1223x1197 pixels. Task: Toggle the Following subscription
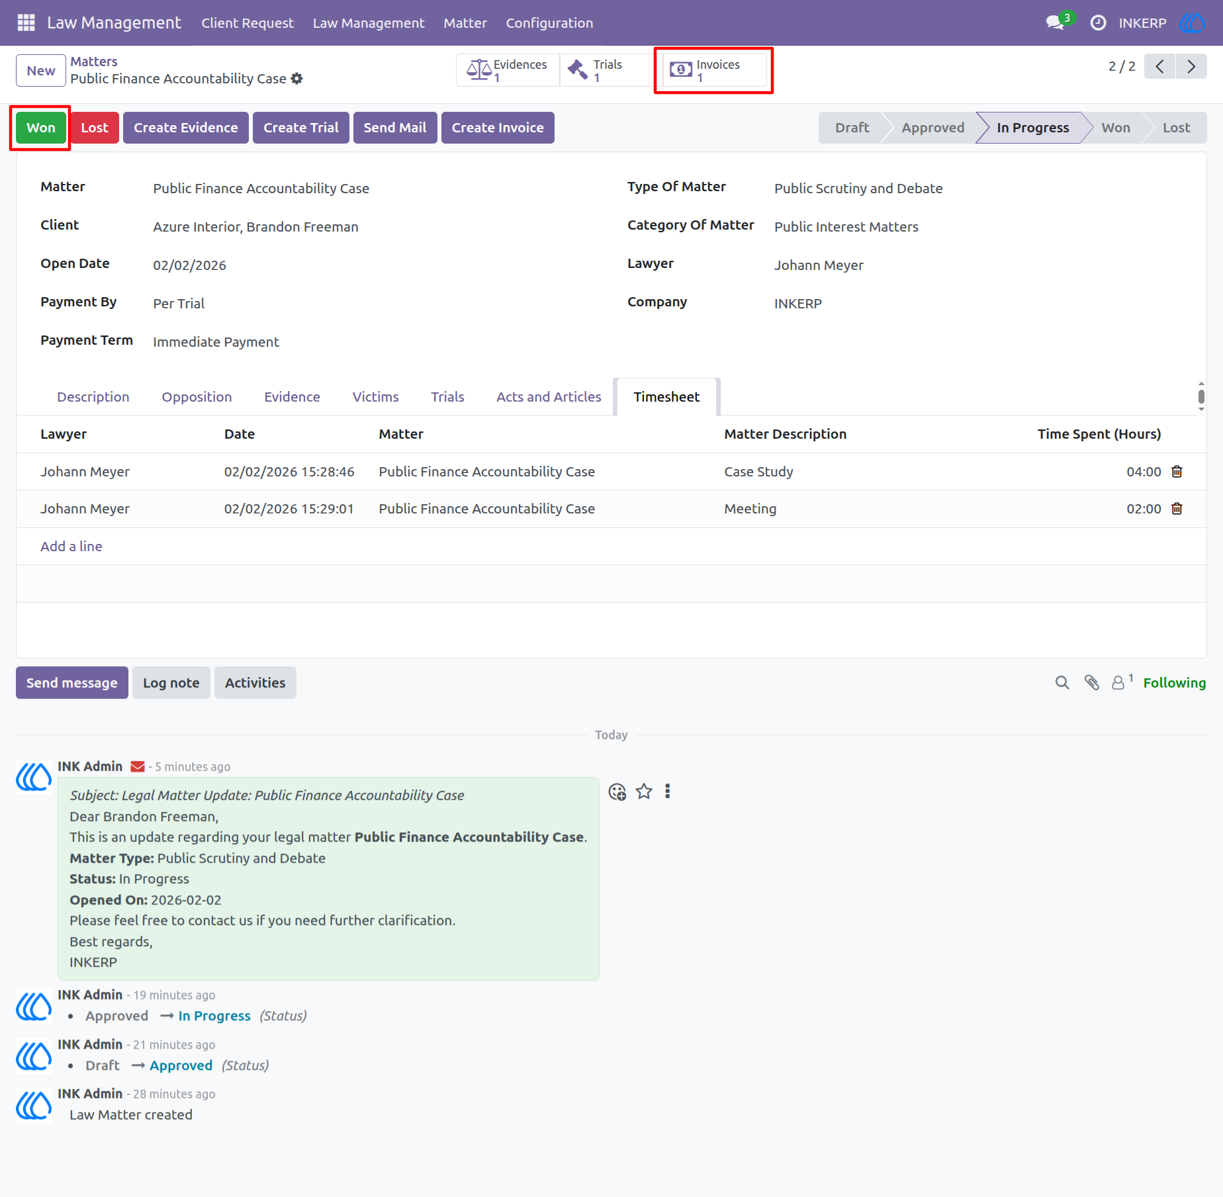pos(1174,682)
